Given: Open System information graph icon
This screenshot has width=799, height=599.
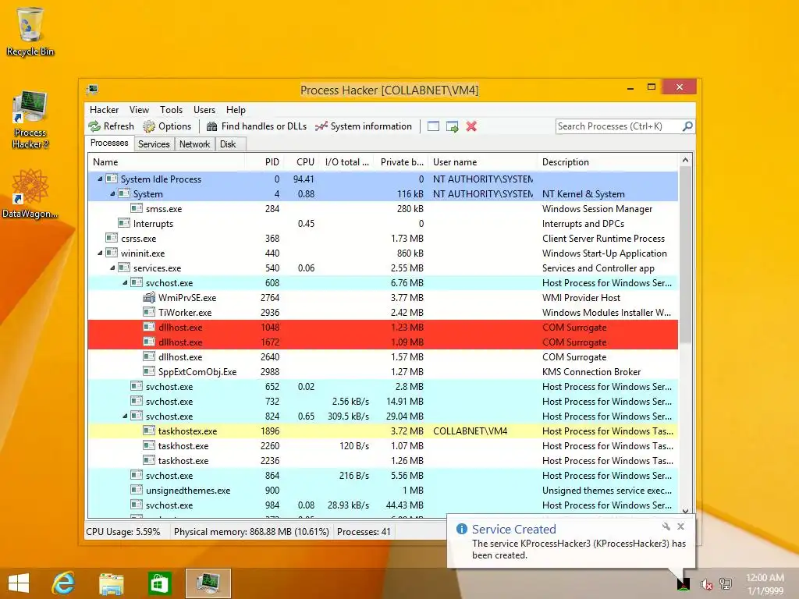Looking at the screenshot, I should point(321,126).
